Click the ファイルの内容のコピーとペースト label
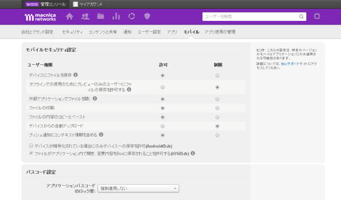 click(57, 117)
